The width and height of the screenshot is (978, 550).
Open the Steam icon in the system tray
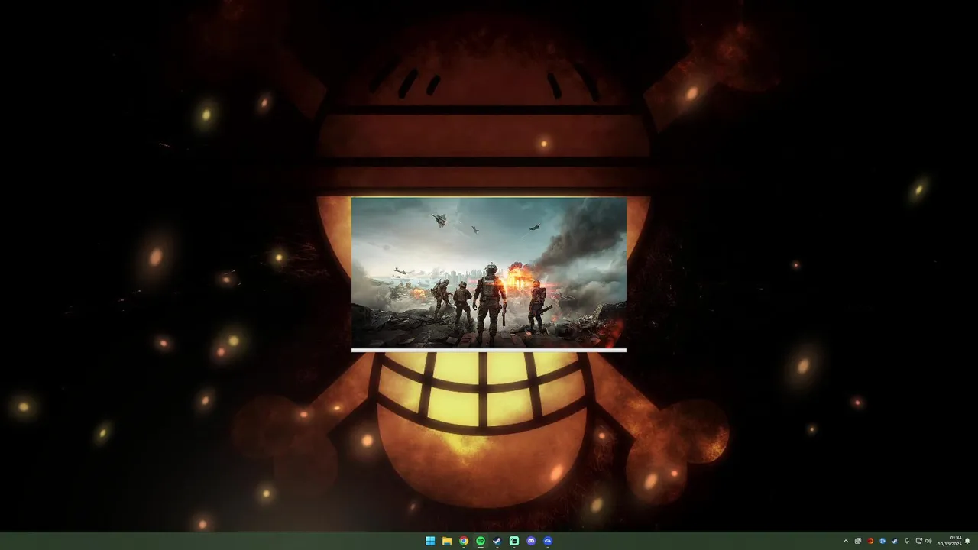(x=895, y=541)
